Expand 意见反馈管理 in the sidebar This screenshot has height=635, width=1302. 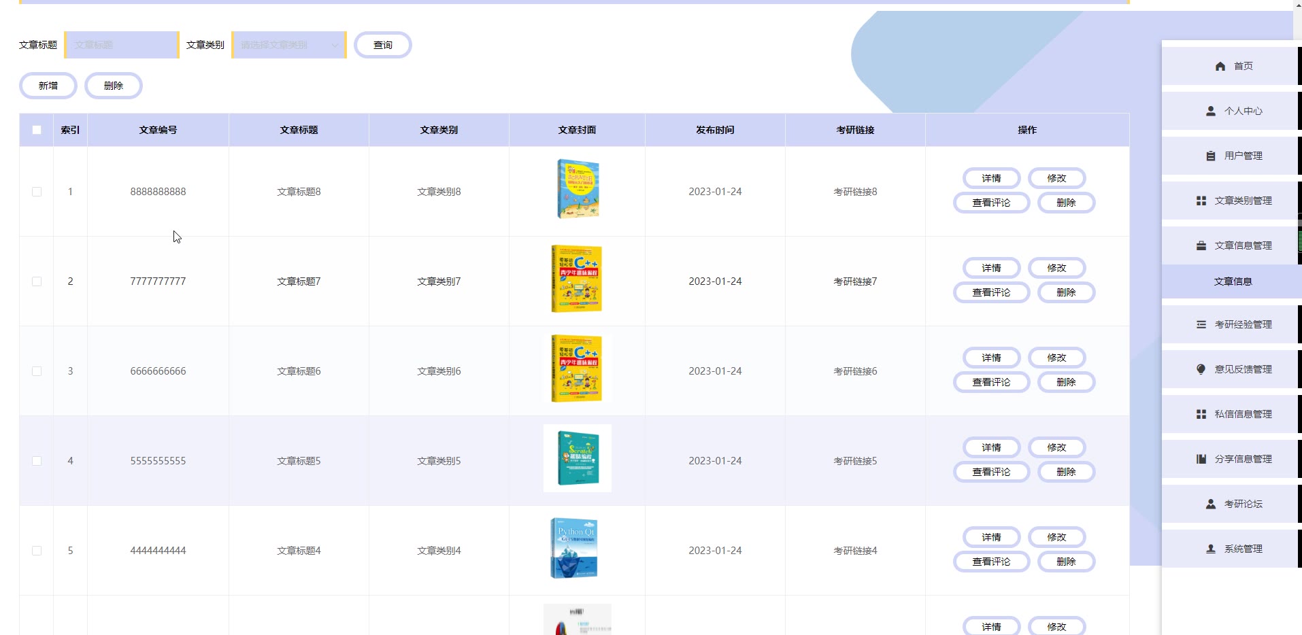(1231, 369)
